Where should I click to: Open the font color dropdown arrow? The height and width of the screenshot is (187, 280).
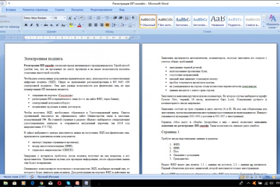coord(83,25)
